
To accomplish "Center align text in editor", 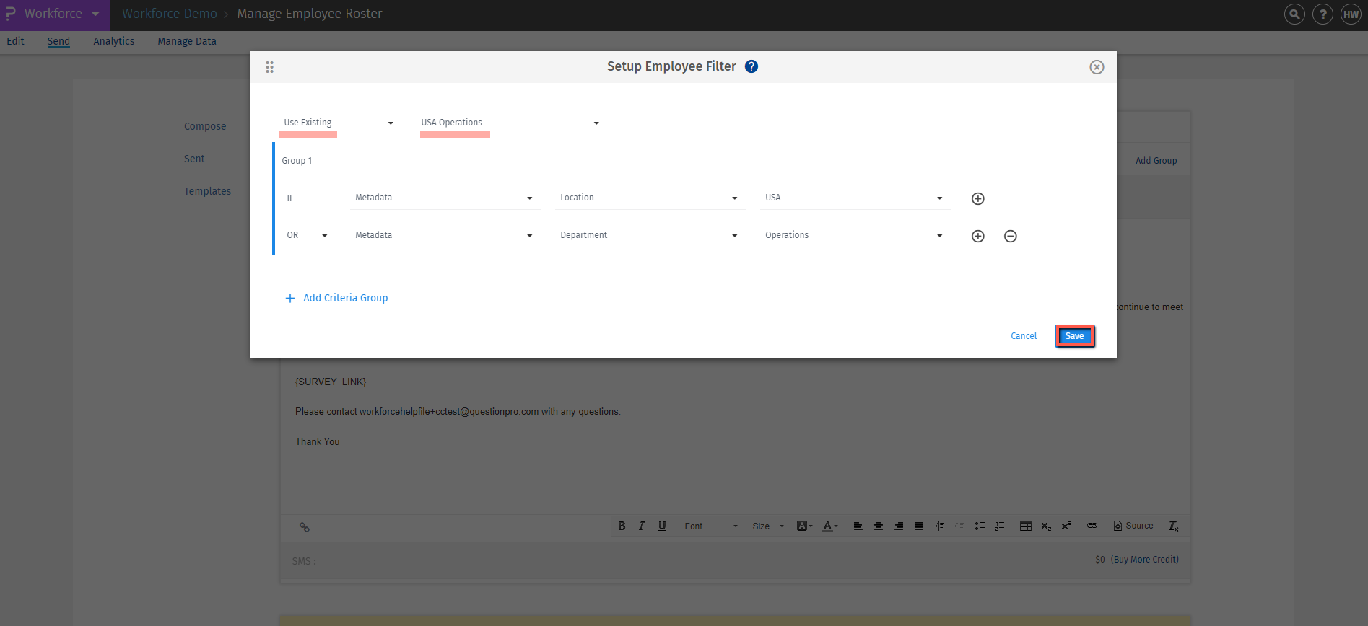I will (x=879, y=526).
